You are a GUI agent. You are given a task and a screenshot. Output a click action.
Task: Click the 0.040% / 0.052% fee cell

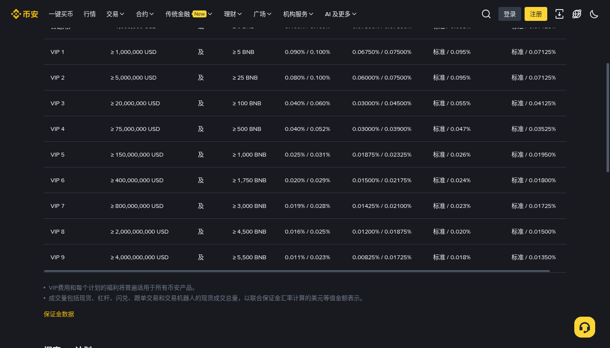click(x=308, y=129)
